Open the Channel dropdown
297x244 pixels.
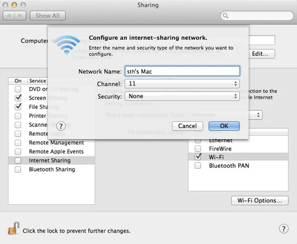pyautogui.click(x=182, y=84)
